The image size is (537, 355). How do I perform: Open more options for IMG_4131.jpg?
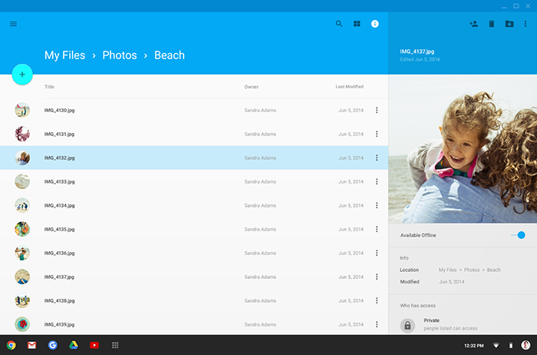(377, 134)
